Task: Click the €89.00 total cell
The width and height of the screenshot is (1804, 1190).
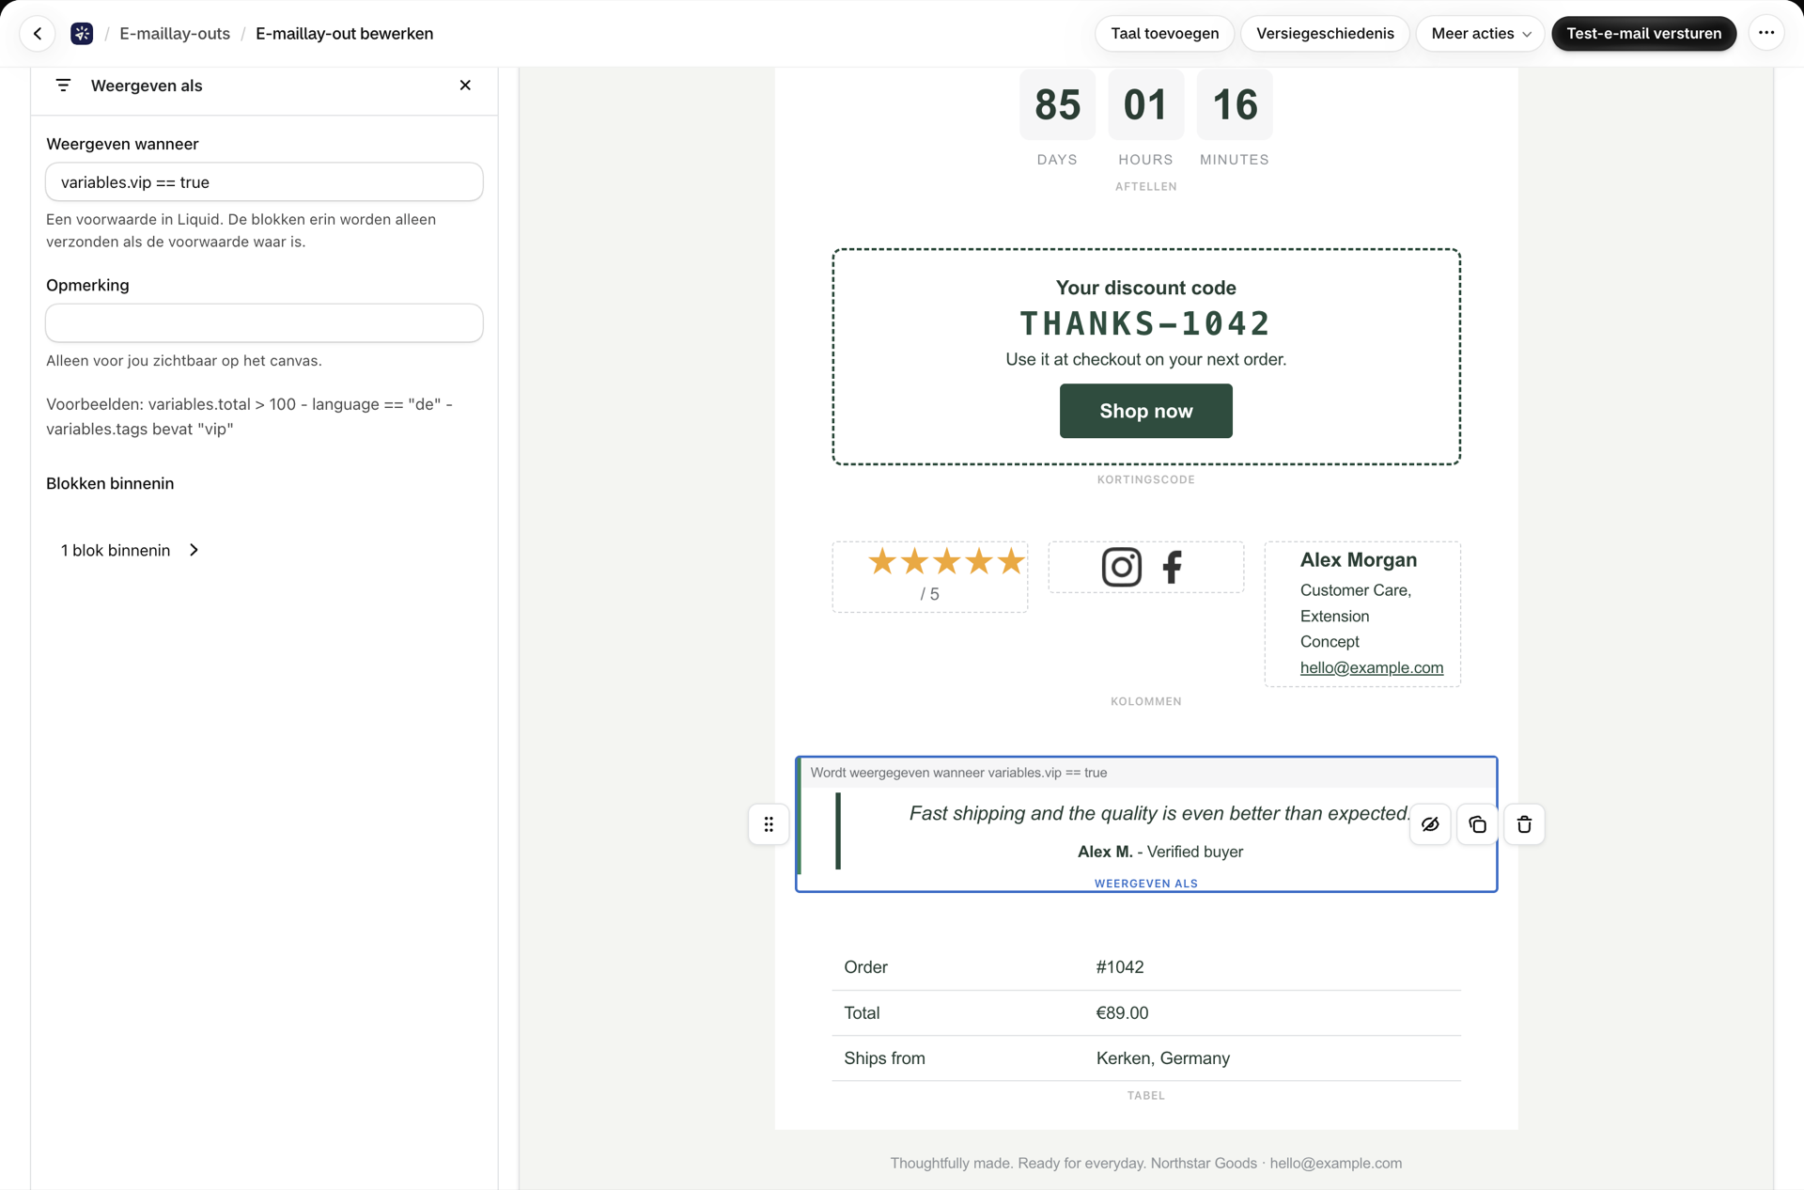Action: click(x=1122, y=1013)
